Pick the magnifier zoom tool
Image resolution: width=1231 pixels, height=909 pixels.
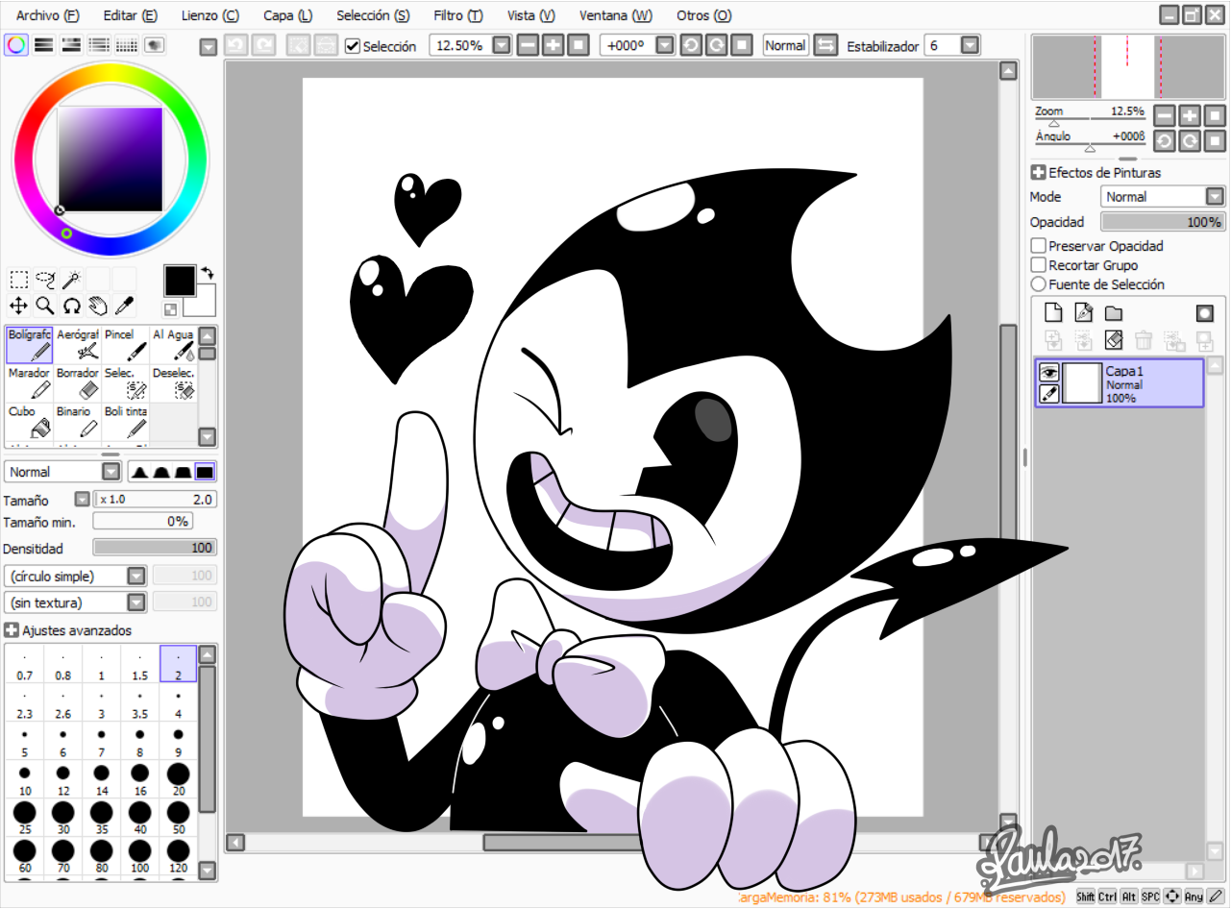pyautogui.click(x=45, y=306)
